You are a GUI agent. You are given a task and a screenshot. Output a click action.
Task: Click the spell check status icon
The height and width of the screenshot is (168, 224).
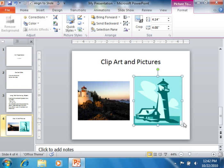click(x=52, y=154)
